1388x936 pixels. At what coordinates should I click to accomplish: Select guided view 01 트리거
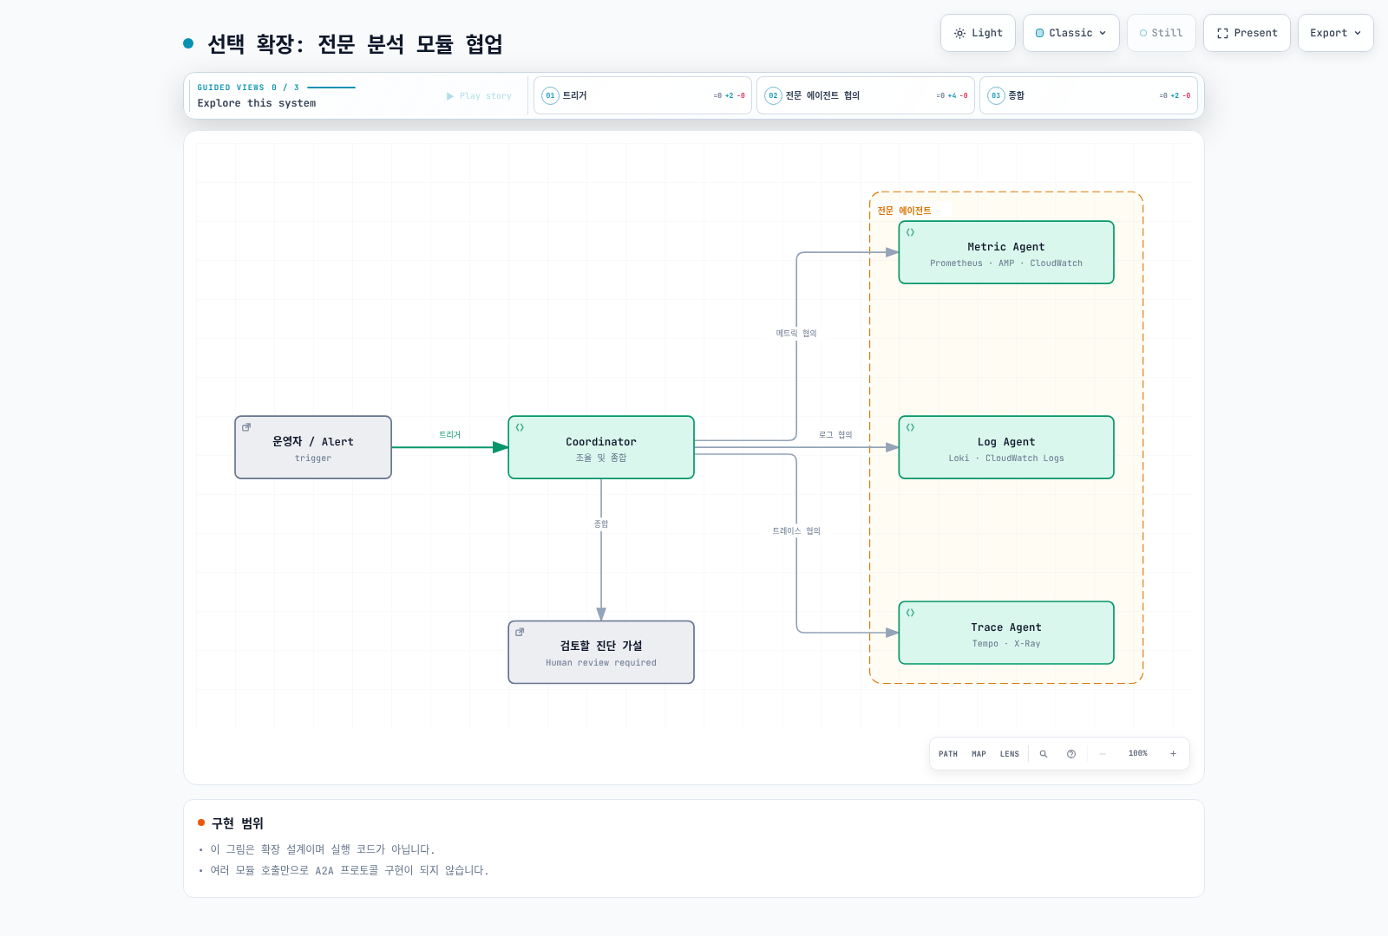(x=643, y=95)
